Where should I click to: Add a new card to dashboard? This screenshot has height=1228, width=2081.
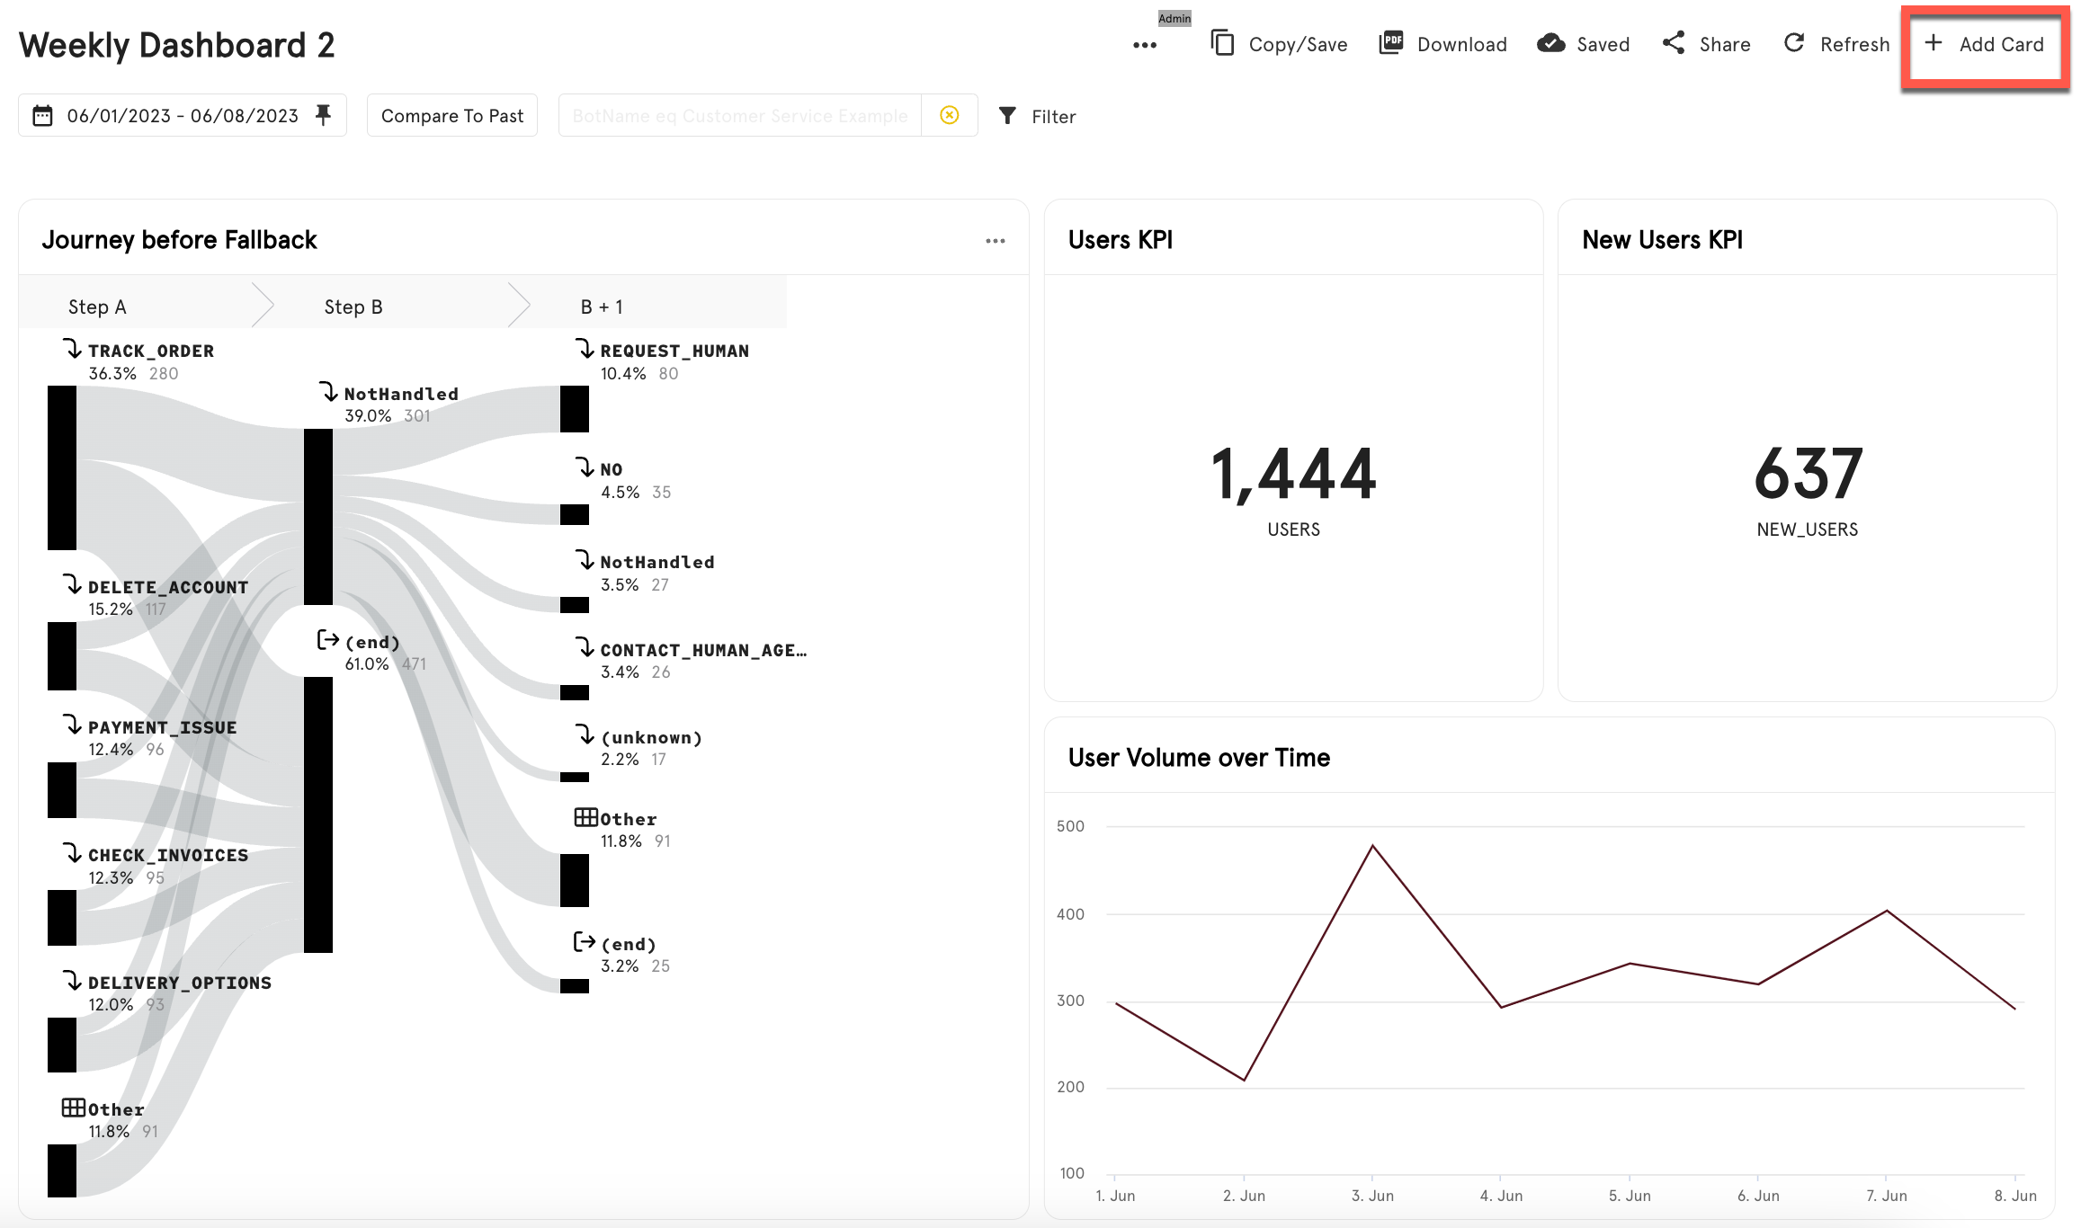1984,44
